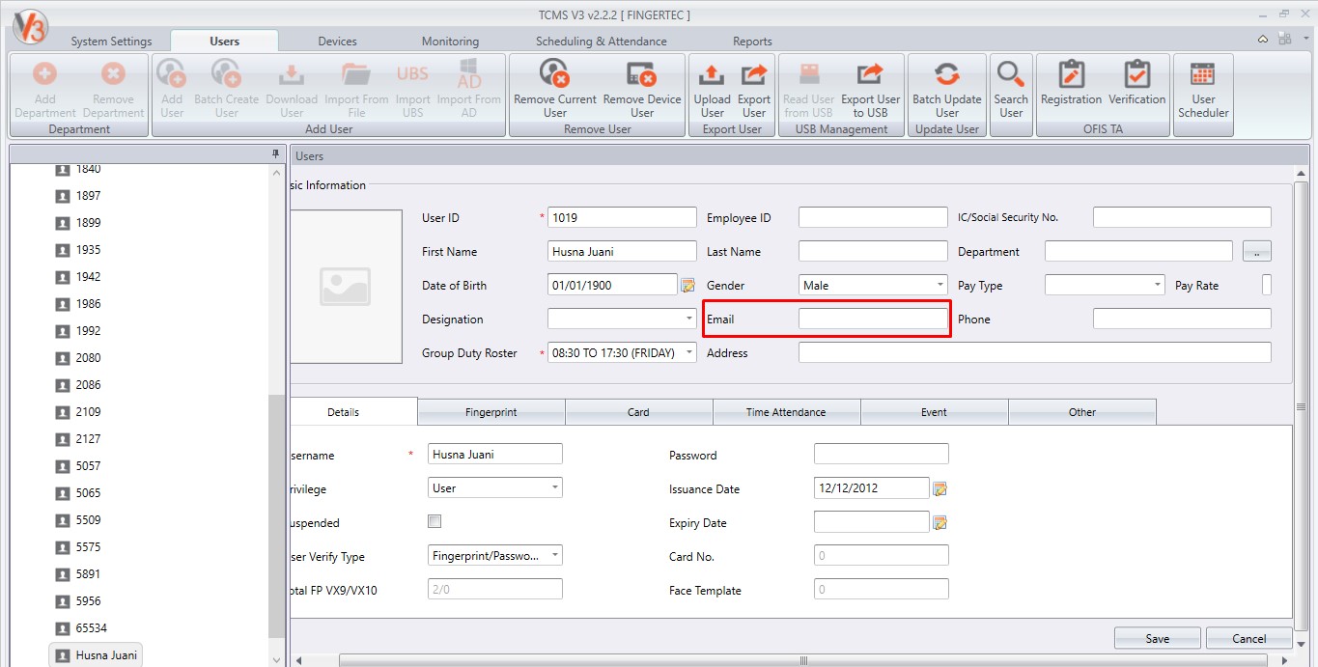Switch to the Card tab
Viewport: 1318px width, 667px height.
tap(638, 412)
